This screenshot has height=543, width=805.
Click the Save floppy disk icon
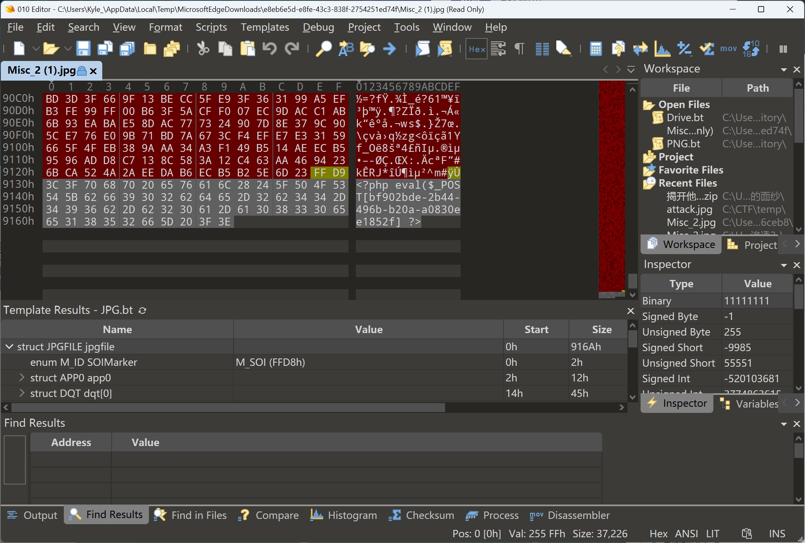click(83, 49)
